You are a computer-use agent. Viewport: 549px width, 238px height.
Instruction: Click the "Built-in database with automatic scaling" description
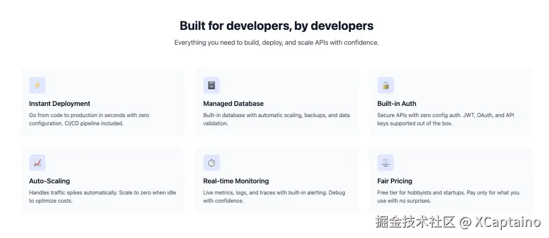pyautogui.click(x=277, y=119)
